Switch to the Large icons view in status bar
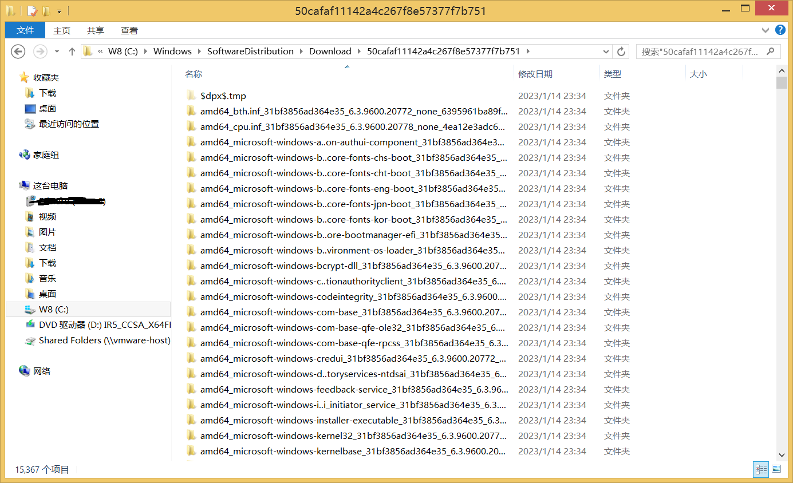This screenshot has width=793, height=483. pos(776,469)
